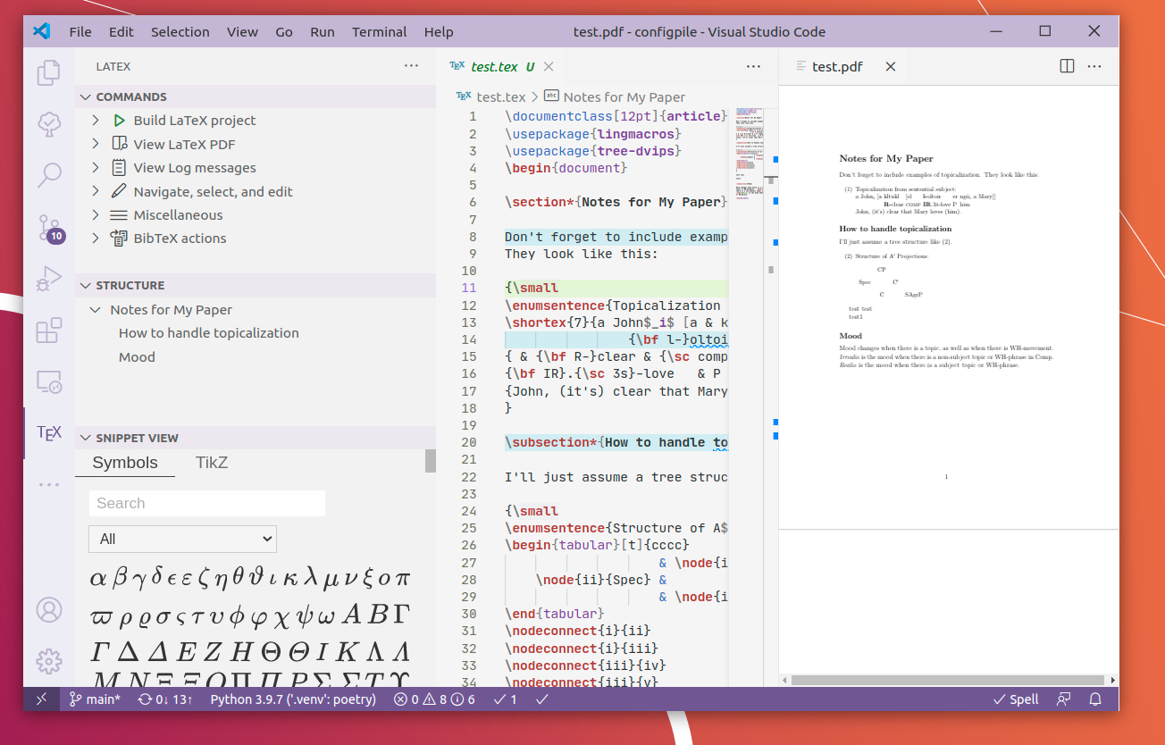
Task: Click the PDF preview horizontal scrollbar
Action: pyautogui.click(x=947, y=680)
